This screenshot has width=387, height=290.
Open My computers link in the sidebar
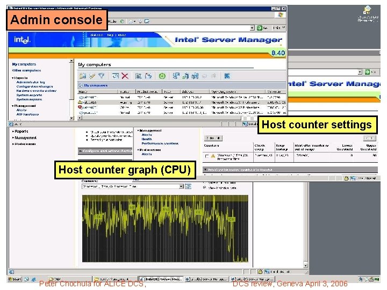coord(24,64)
